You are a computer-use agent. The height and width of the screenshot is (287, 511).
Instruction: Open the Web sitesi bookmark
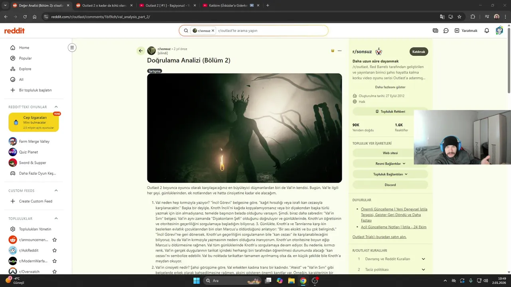(x=390, y=153)
